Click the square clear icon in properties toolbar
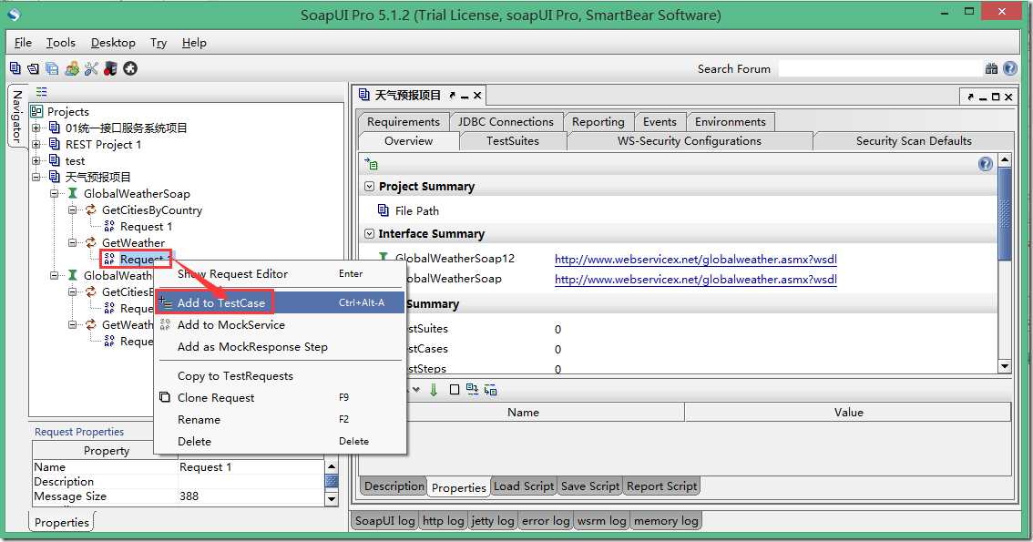This screenshot has width=1033, height=542. click(455, 390)
